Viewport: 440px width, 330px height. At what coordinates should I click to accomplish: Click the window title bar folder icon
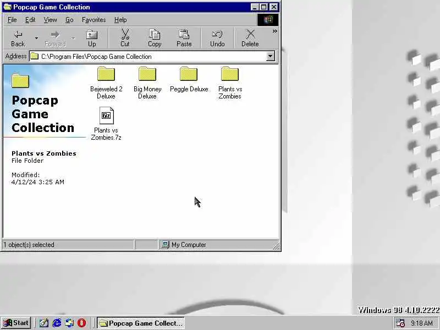8,7
